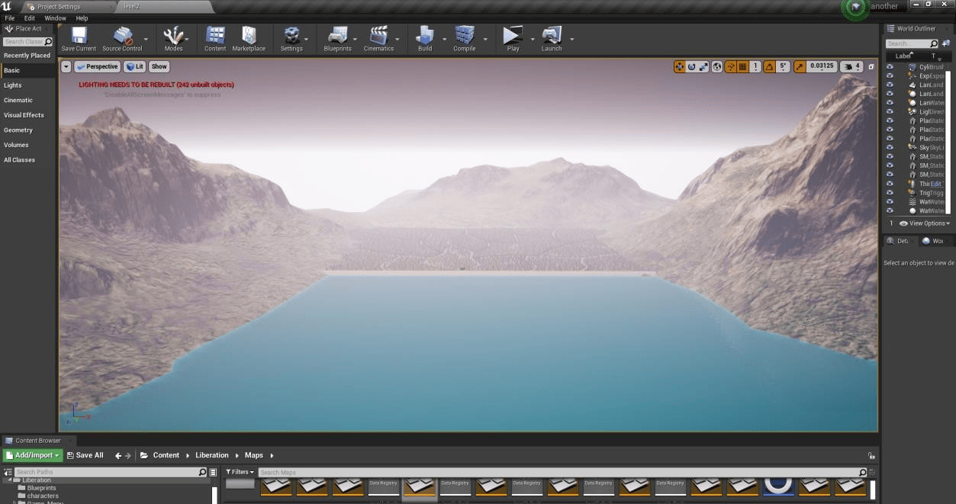The height and width of the screenshot is (504, 956).
Task: Select the Lights placement category
Action: [27, 85]
